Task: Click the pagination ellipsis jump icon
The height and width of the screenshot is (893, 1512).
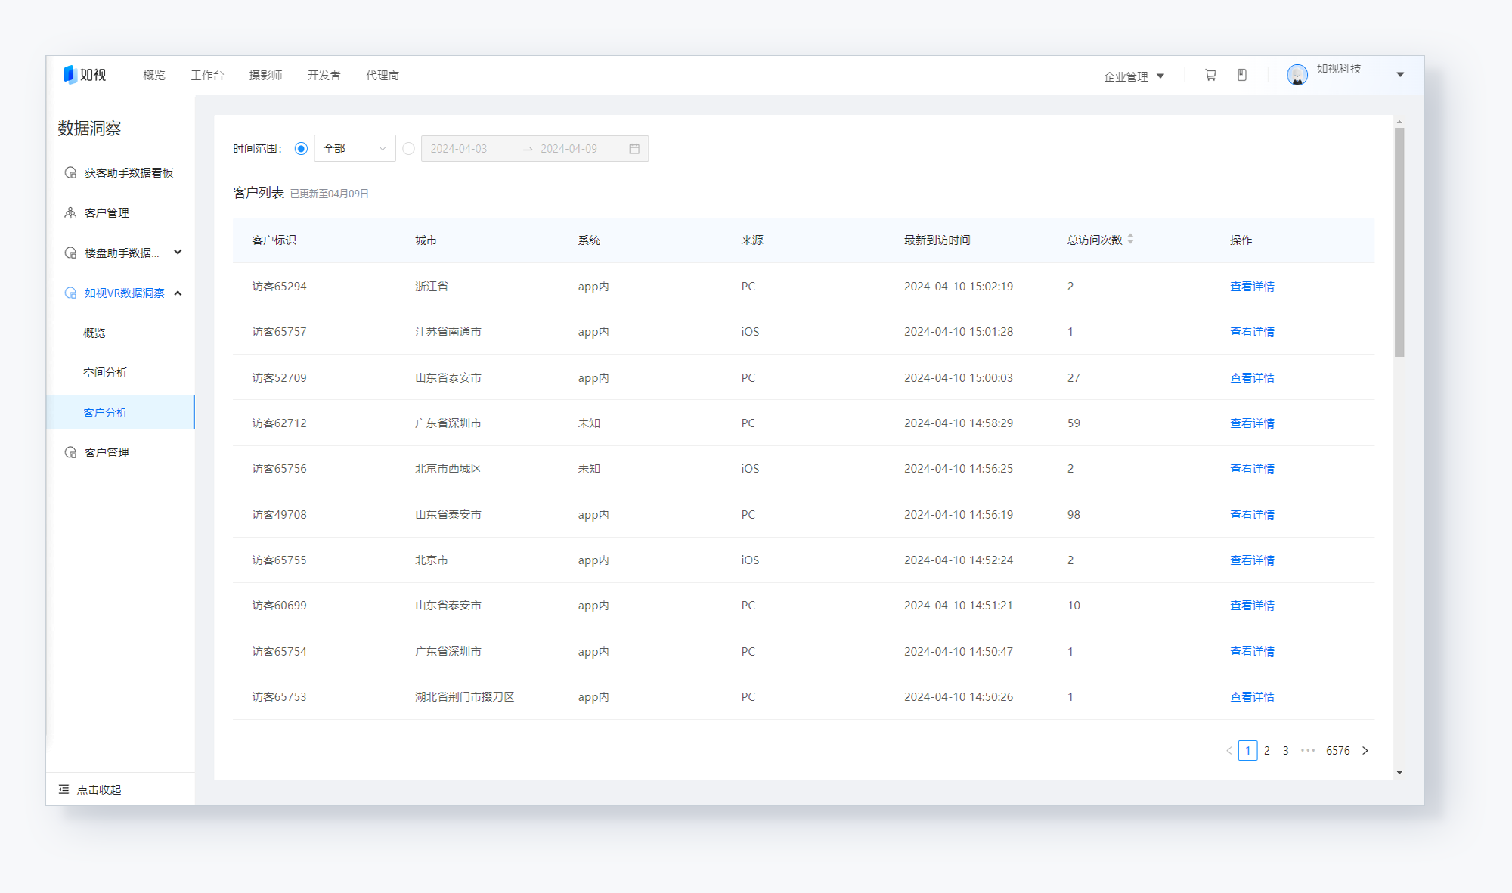Action: point(1308,751)
